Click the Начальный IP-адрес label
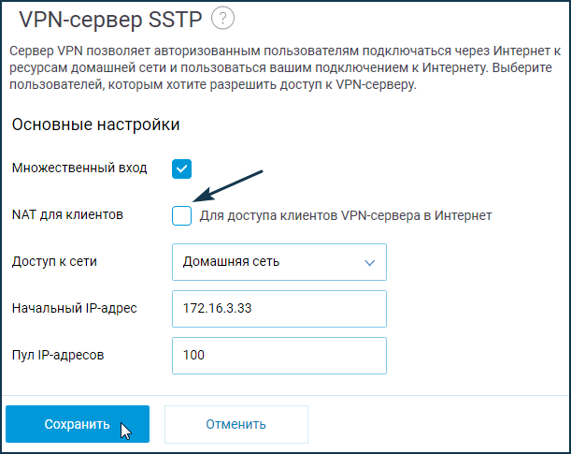Viewport: 571px width, 454px height. click(74, 308)
